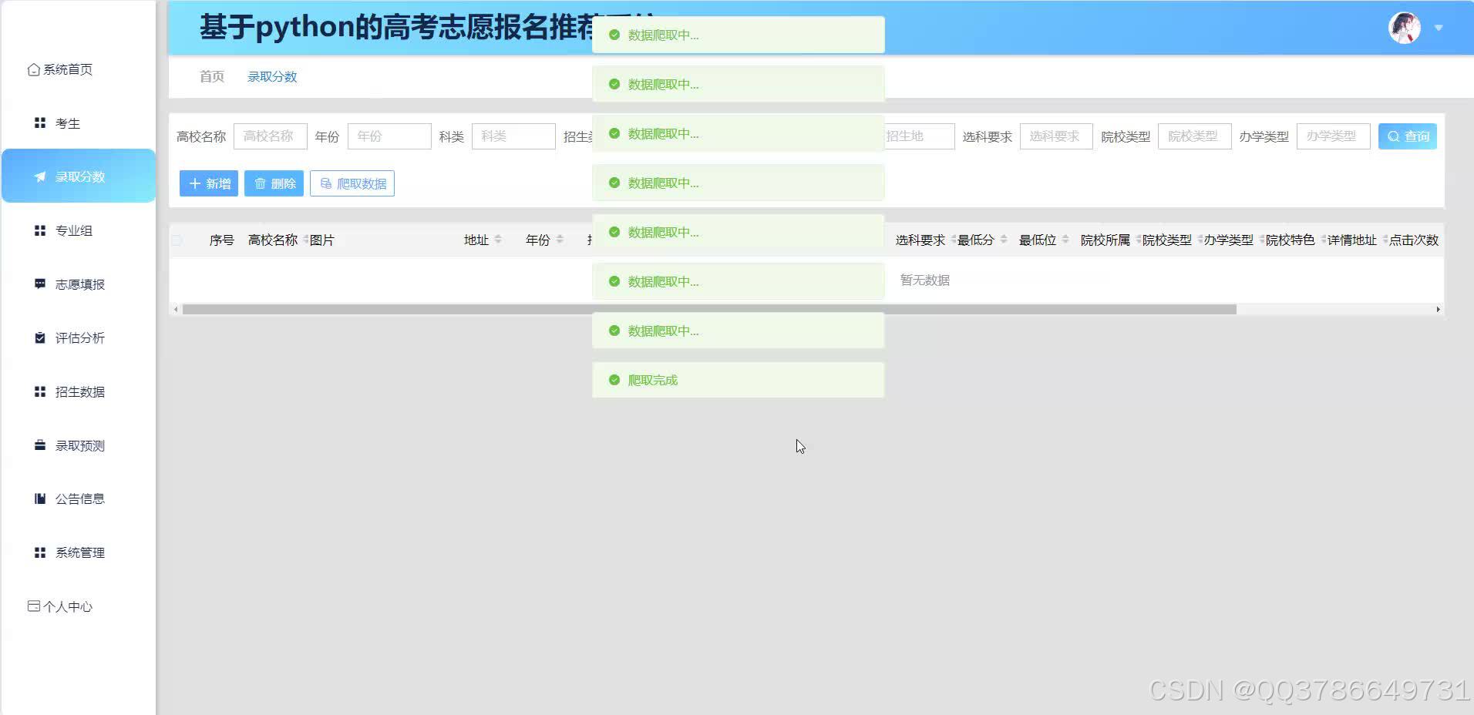The width and height of the screenshot is (1474, 715).
Task: Sort by the 最低位 column arrows
Action: click(1065, 240)
